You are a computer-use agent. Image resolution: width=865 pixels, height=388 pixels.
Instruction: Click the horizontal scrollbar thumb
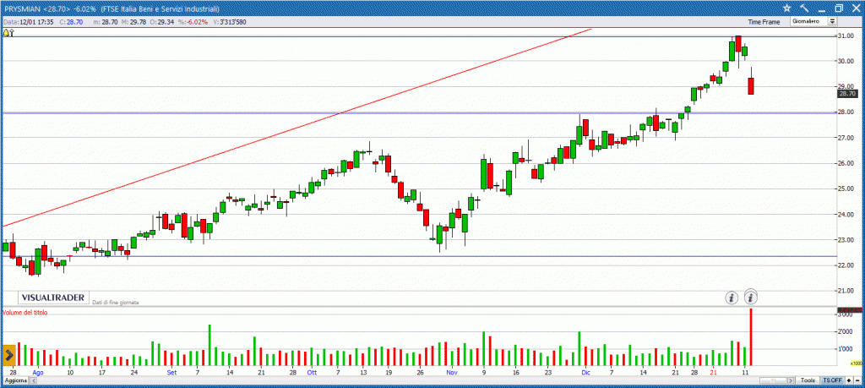[x=772, y=381]
